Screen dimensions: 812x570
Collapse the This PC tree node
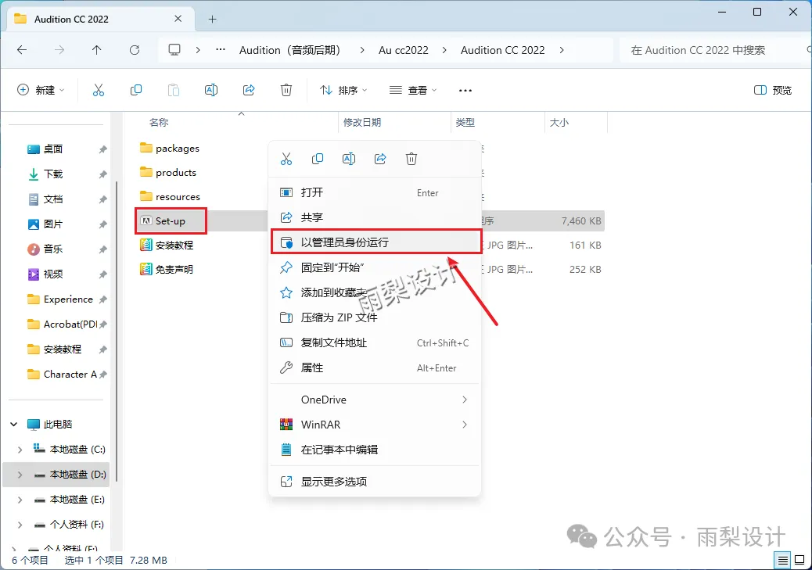14,424
